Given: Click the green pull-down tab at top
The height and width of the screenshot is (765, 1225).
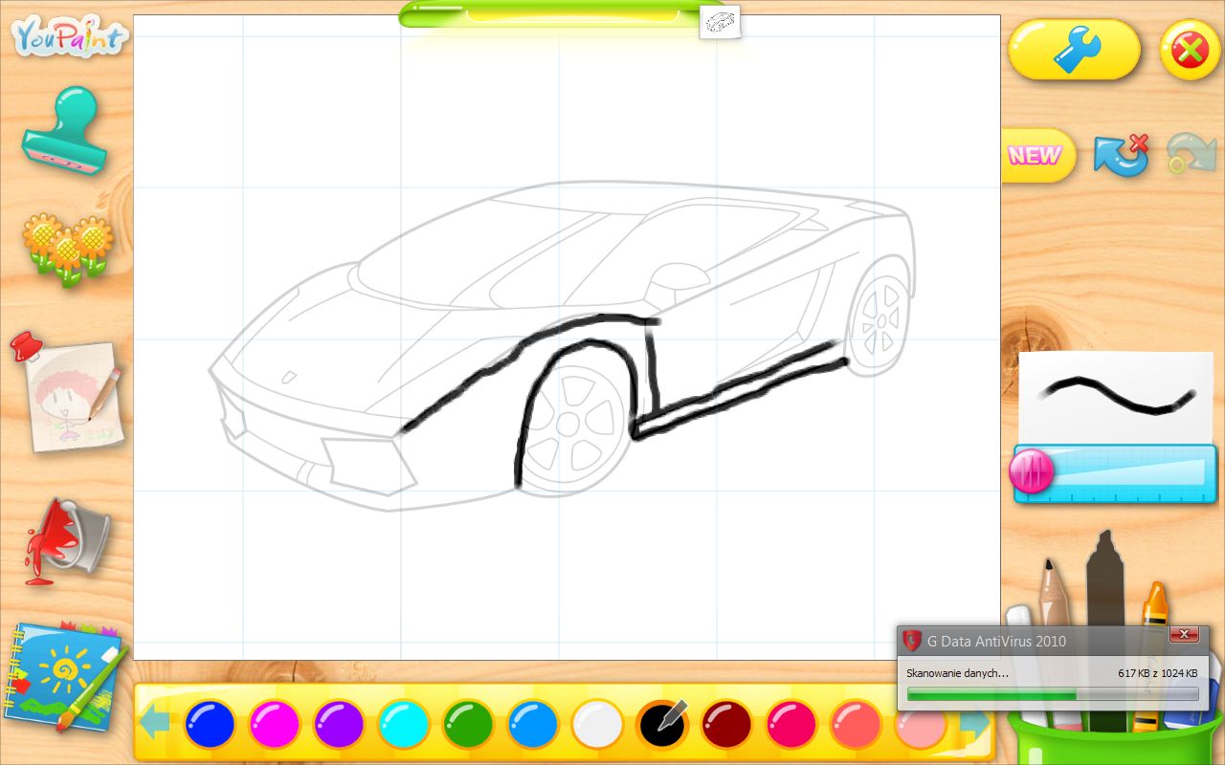Looking at the screenshot, I should (x=552, y=13).
